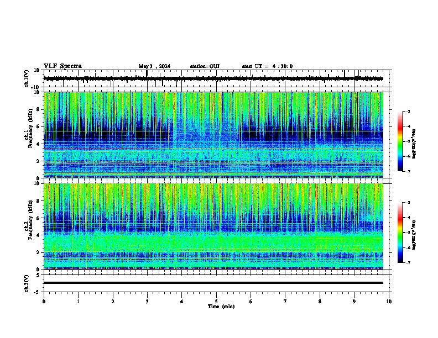Click the "-10" tick on the ch.1(V) axis
Screen dimensions: 438x338
pos(35,87)
